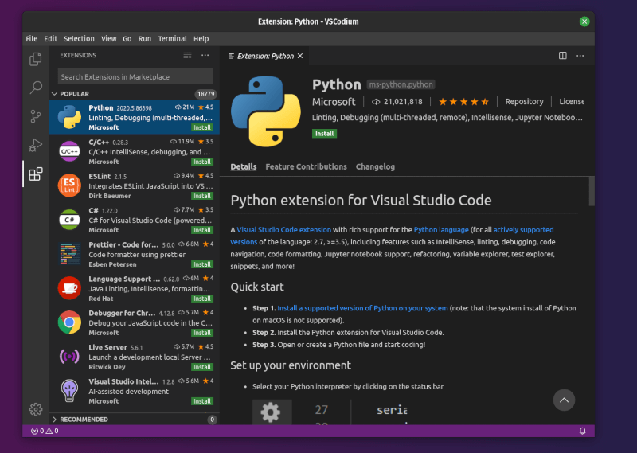The width and height of the screenshot is (637, 453).
Task: Close the VSCodium window
Action: (x=584, y=21)
